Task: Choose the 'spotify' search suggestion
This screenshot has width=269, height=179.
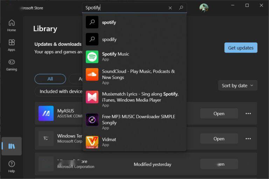Action: click(134, 22)
